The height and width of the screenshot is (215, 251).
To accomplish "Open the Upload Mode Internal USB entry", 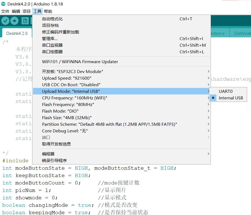I will pos(121,91).
